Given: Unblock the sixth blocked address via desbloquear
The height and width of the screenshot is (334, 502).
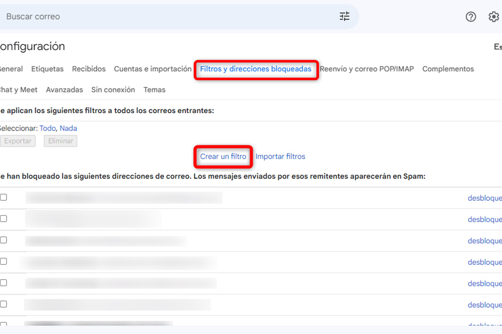Looking at the screenshot, I should (x=485, y=305).
